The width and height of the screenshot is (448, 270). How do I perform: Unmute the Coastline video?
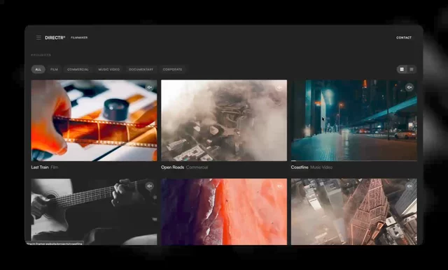pos(409,87)
